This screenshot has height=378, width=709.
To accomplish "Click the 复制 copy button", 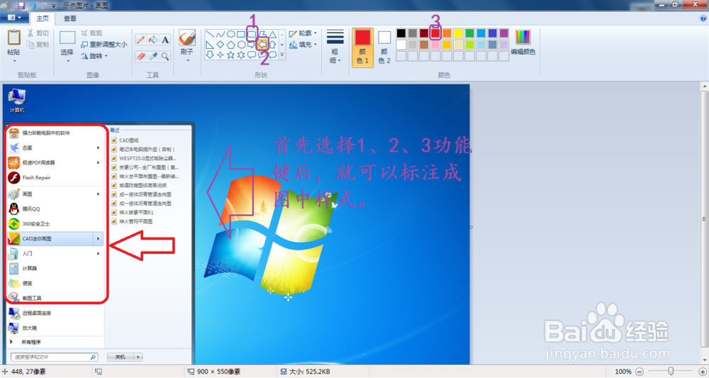I will [x=38, y=44].
